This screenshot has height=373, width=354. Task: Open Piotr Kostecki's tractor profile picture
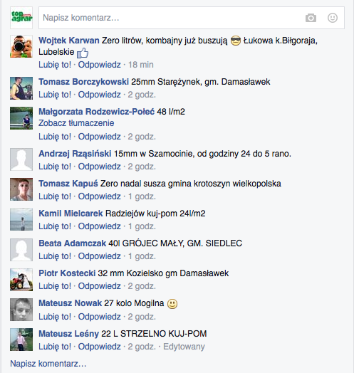click(21, 280)
